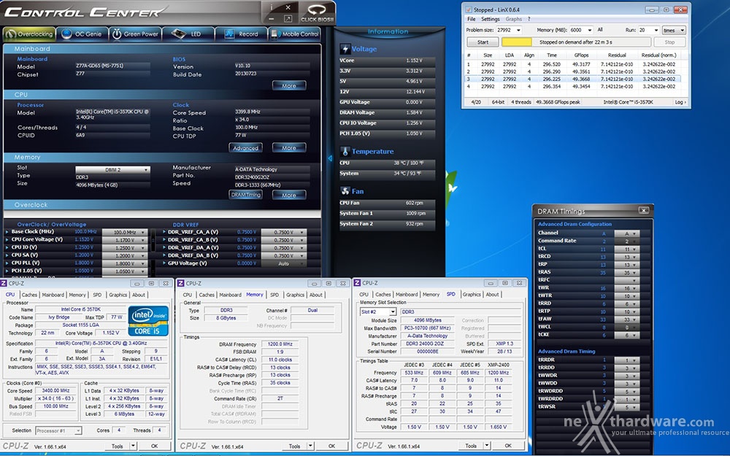Viewport: 730px width, 456px height.
Task: Click the CPU-Z icon of the SPD-tab window
Action: click(358, 283)
